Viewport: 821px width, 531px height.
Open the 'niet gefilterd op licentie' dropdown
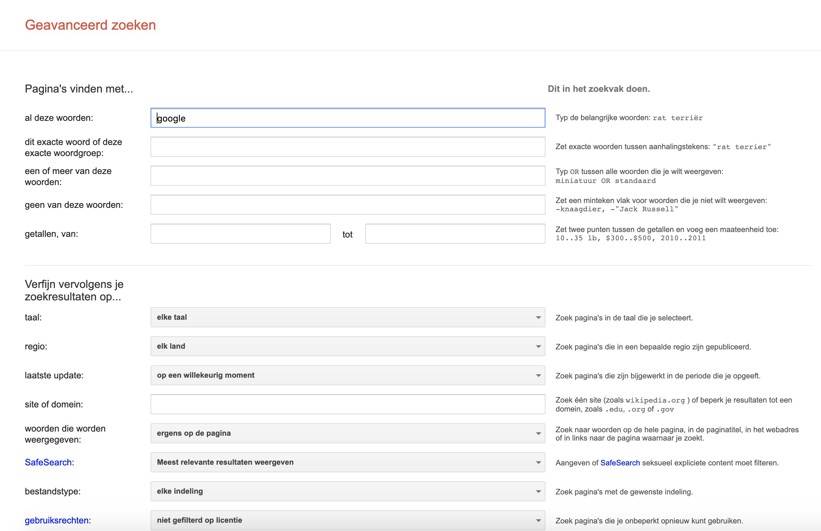pos(348,520)
